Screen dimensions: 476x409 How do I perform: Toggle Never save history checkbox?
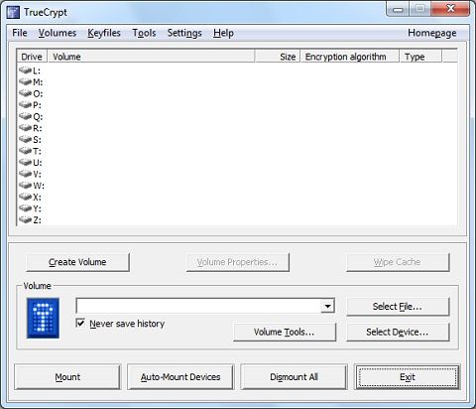click(80, 323)
